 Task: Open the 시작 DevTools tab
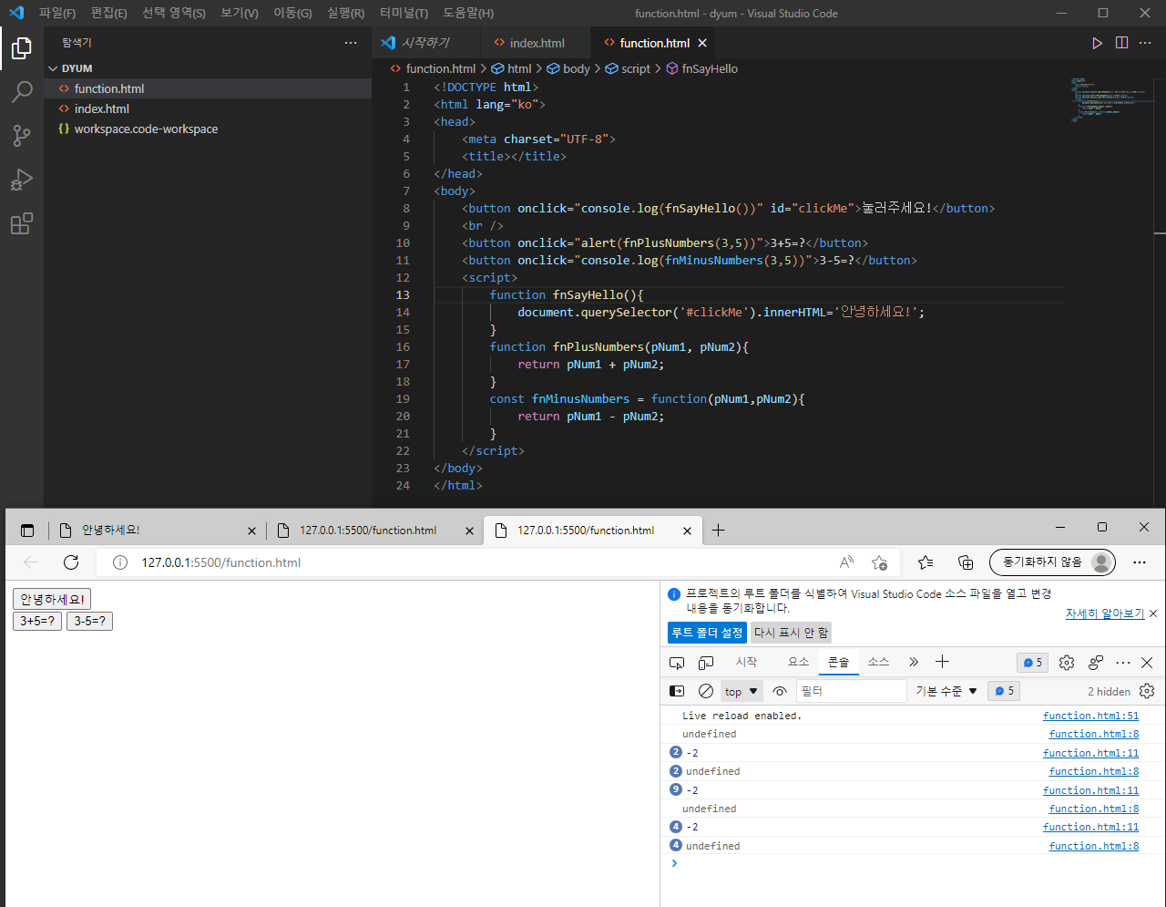click(x=746, y=662)
